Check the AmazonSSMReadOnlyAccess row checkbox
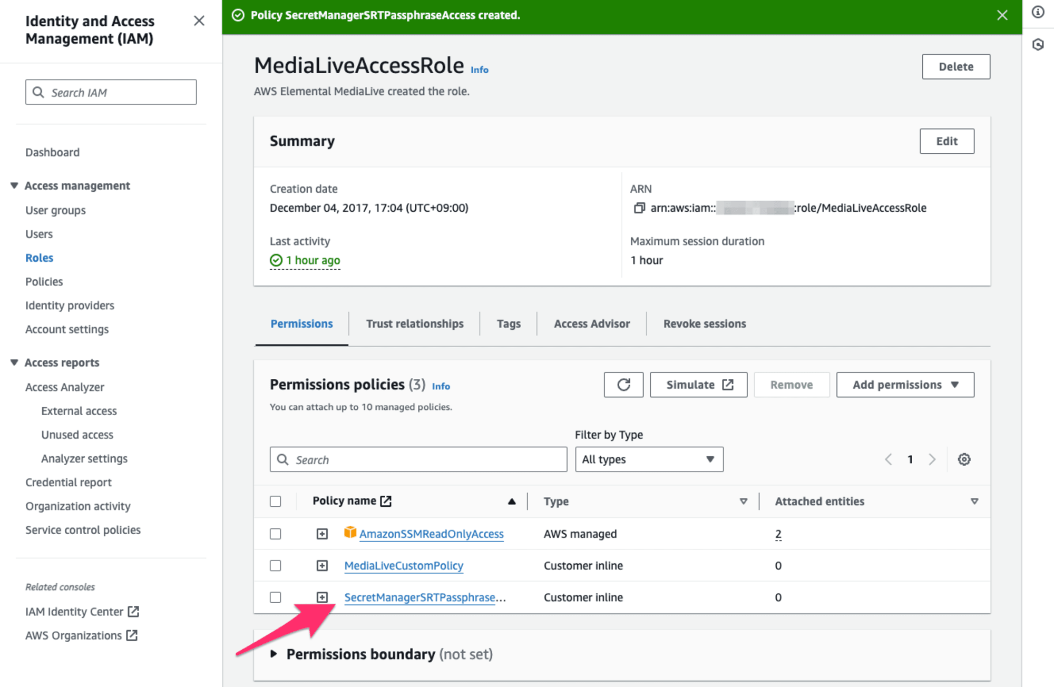The height and width of the screenshot is (687, 1054). (x=275, y=534)
